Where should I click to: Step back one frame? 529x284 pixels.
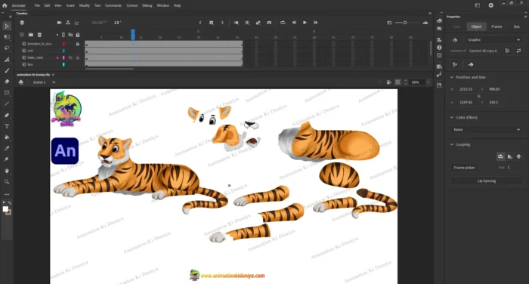(x=294, y=23)
